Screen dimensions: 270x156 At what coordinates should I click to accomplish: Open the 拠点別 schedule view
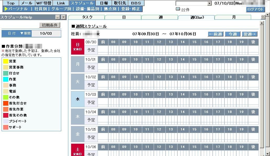click(x=110, y=9)
